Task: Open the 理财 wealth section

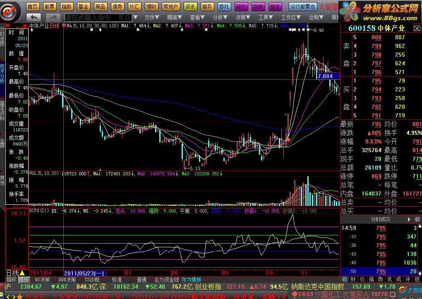Action: (x=151, y=7)
